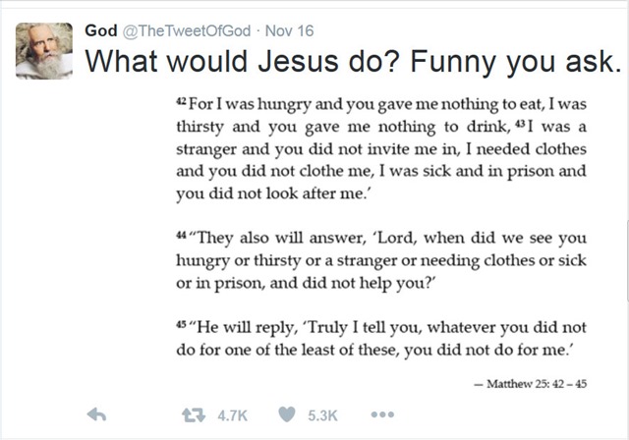Open the bearded man profile avatar
Image resolution: width=629 pixels, height=440 pixels.
pyautogui.click(x=44, y=51)
